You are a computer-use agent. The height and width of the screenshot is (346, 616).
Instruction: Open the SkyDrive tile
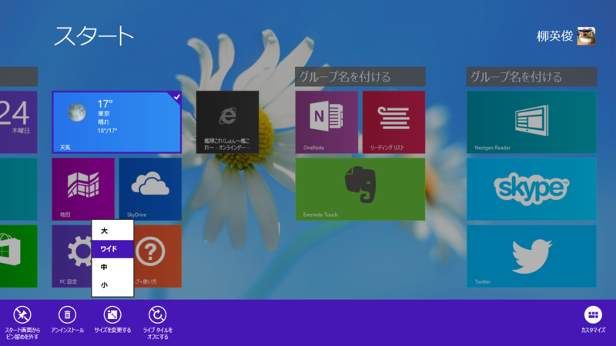[x=150, y=189]
